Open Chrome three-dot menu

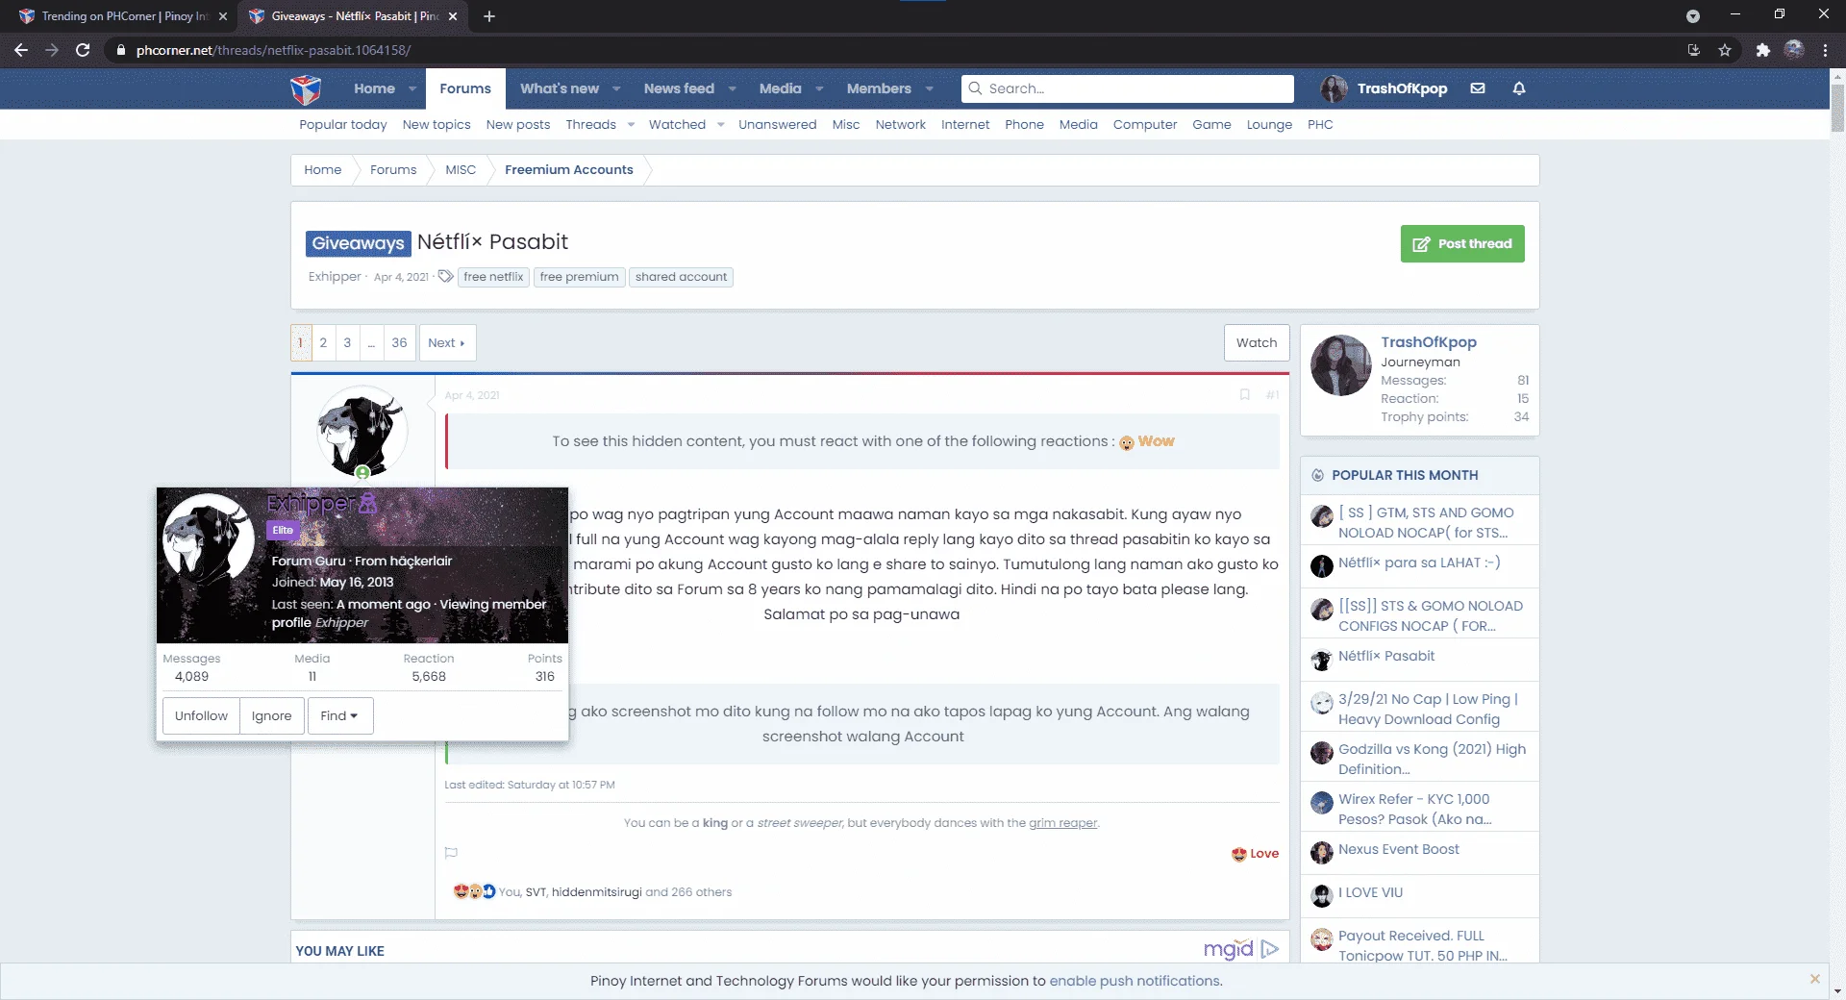pos(1825,50)
